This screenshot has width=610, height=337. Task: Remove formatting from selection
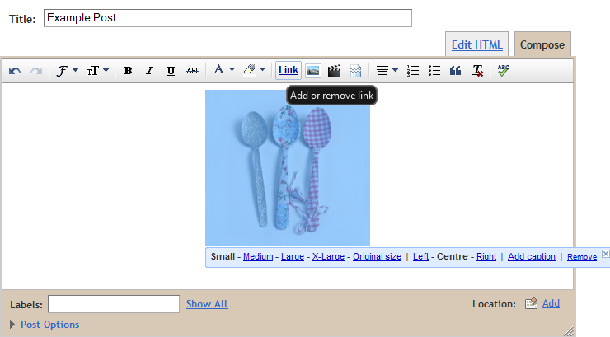[477, 71]
